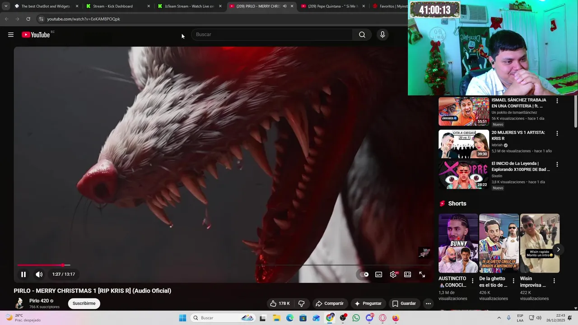
Task: Open the Pirlo 420 channel avatar
Action: pyautogui.click(x=19, y=303)
